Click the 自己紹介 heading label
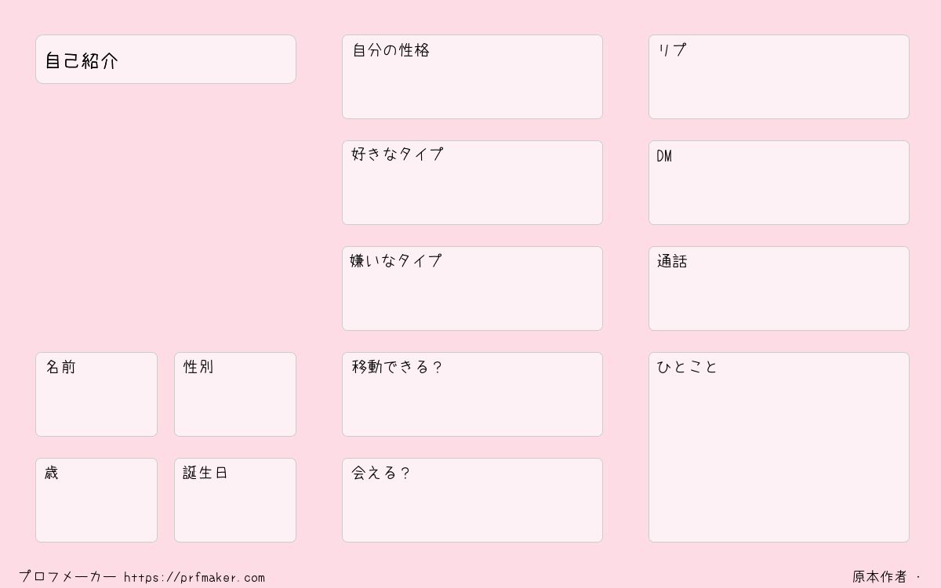This screenshot has height=588, width=941. tap(81, 61)
